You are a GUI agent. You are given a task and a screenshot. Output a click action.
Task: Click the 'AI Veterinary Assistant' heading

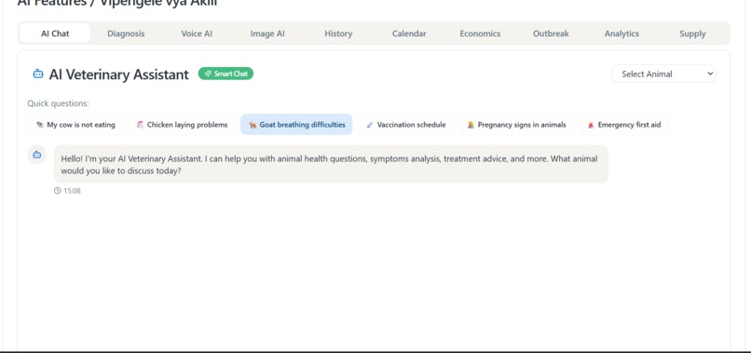[118, 75]
